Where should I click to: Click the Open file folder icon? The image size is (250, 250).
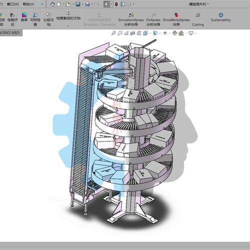pyautogui.click(x=68, y=4)
